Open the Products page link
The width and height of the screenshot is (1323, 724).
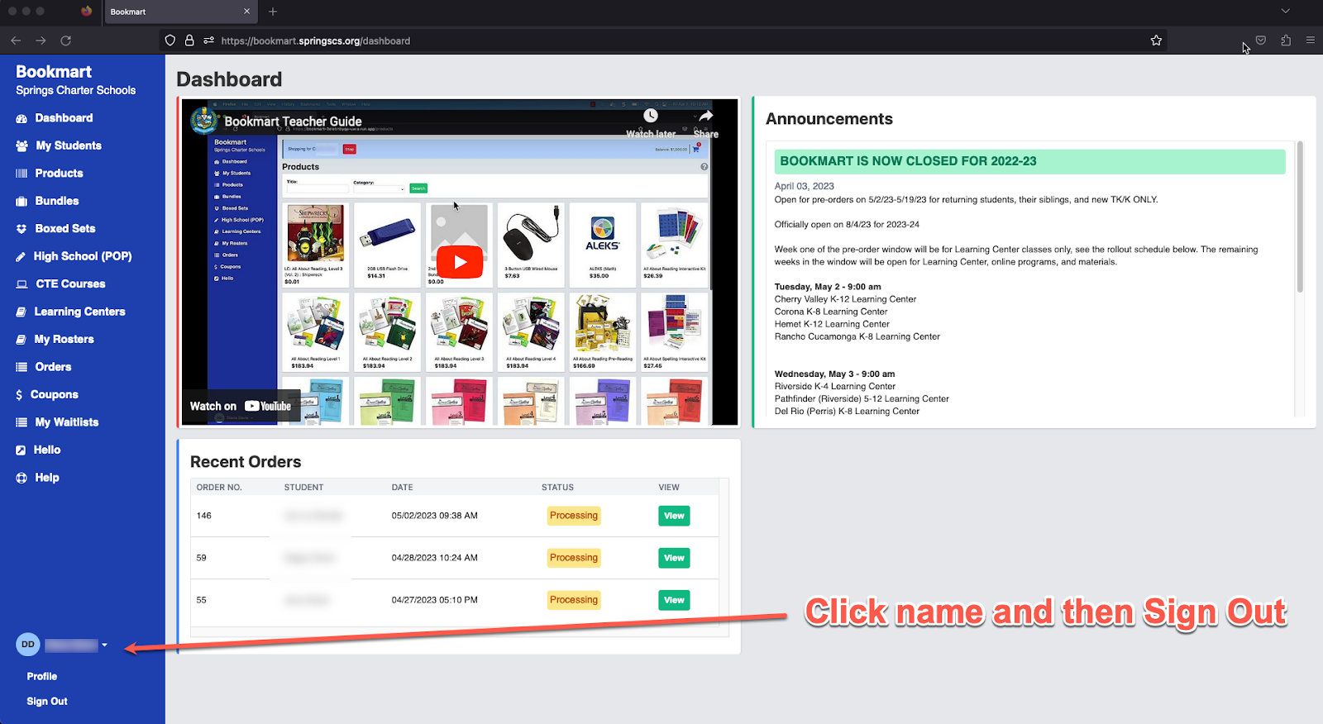pos(59,174)
